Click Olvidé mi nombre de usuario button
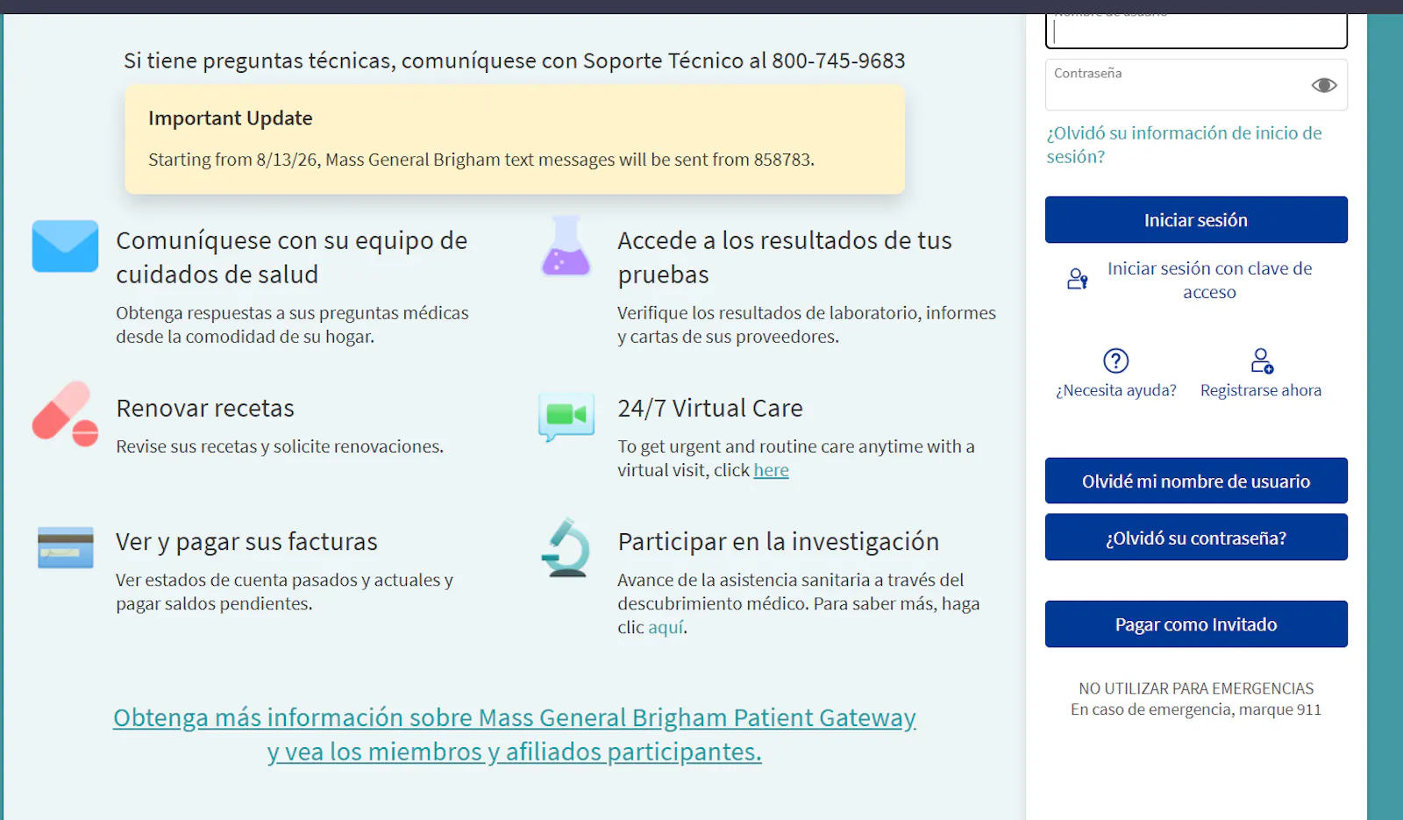Viewport: 1403px width, 820px height. pos(1196,481)
